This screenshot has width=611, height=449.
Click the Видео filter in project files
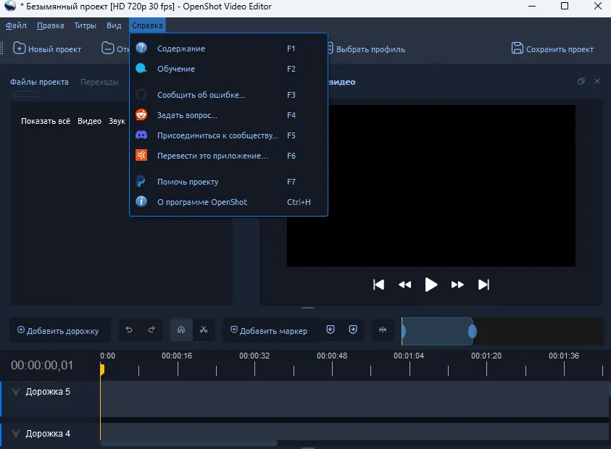click(x=89, y=121)
